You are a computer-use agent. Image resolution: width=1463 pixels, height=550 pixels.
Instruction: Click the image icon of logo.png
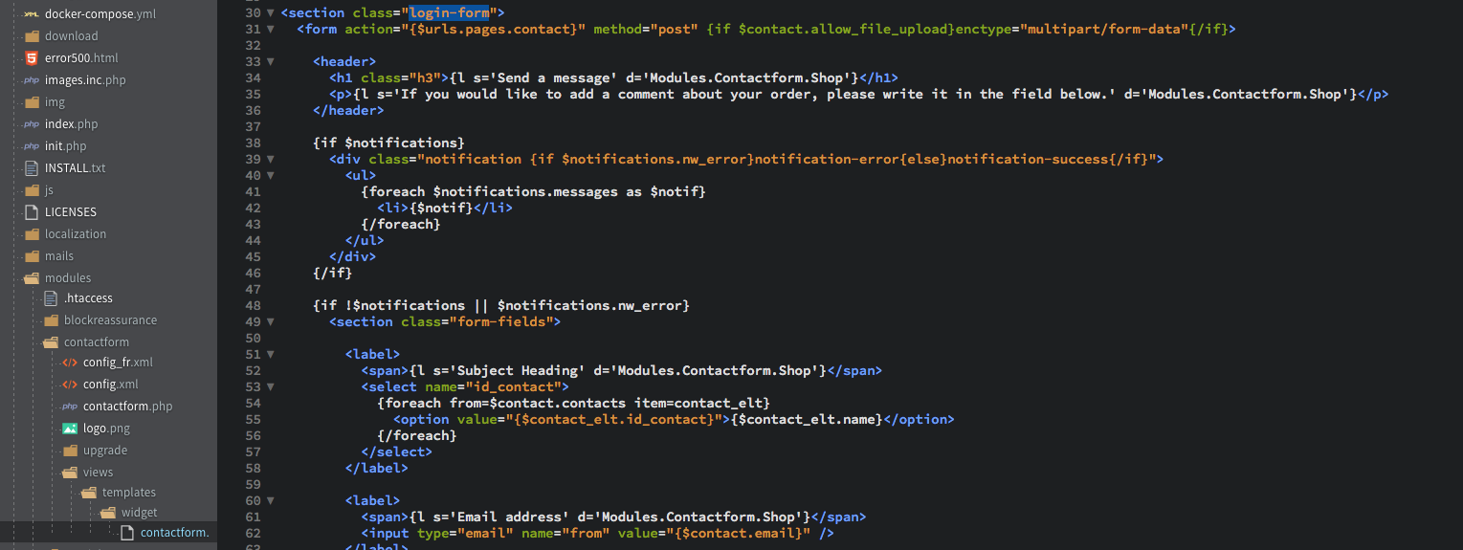point(70,429)
